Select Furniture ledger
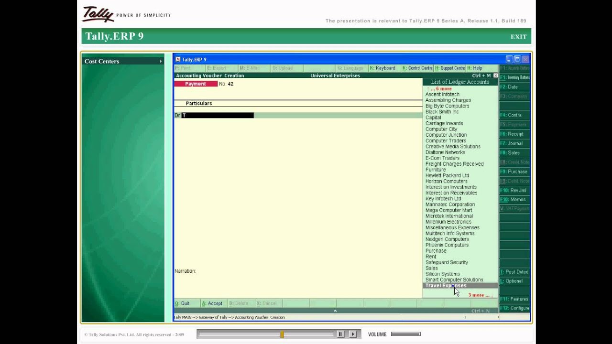This screenshot has width=612, height=344. [x=436, y=170]
